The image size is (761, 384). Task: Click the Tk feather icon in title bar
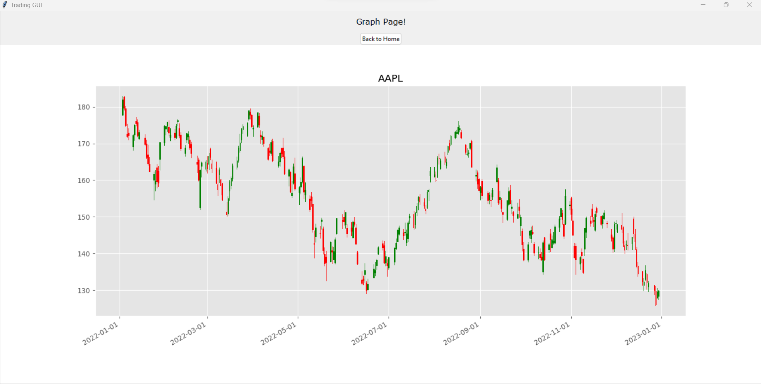pos(5,5)
